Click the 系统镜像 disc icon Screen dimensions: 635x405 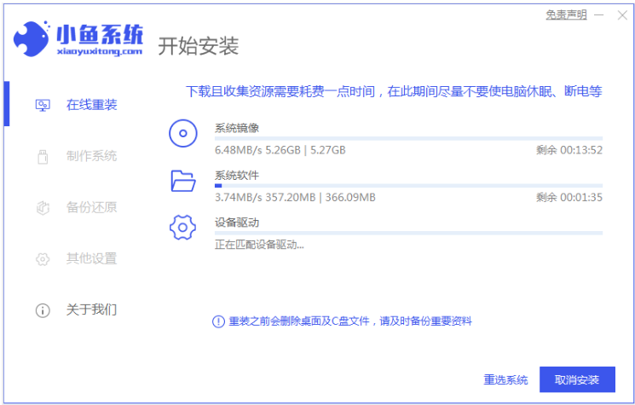[x=183, y=134]
